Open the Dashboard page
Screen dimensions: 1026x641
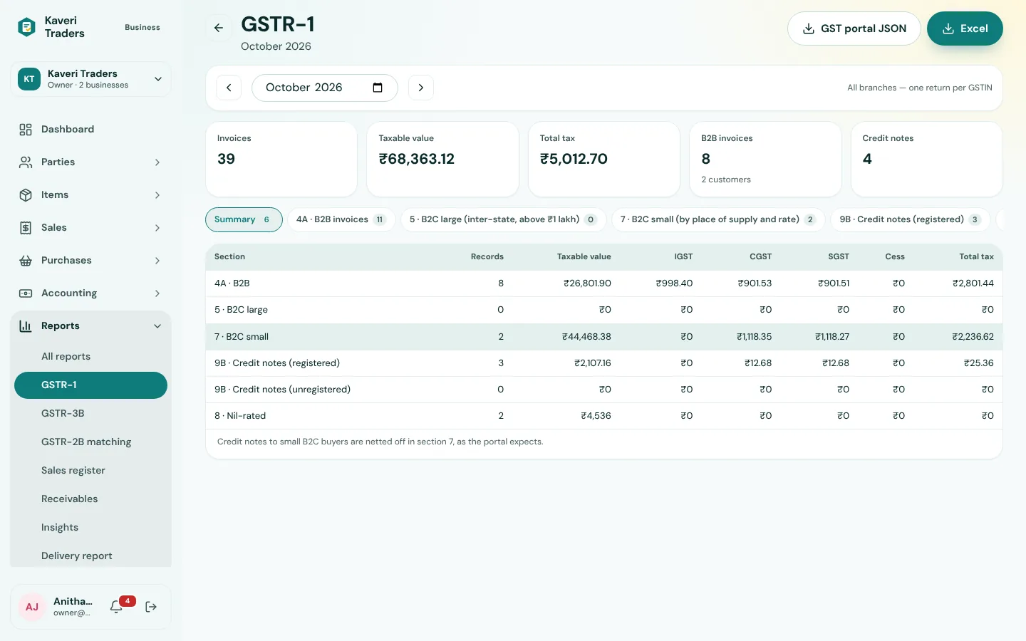click(x=90, y=130)
